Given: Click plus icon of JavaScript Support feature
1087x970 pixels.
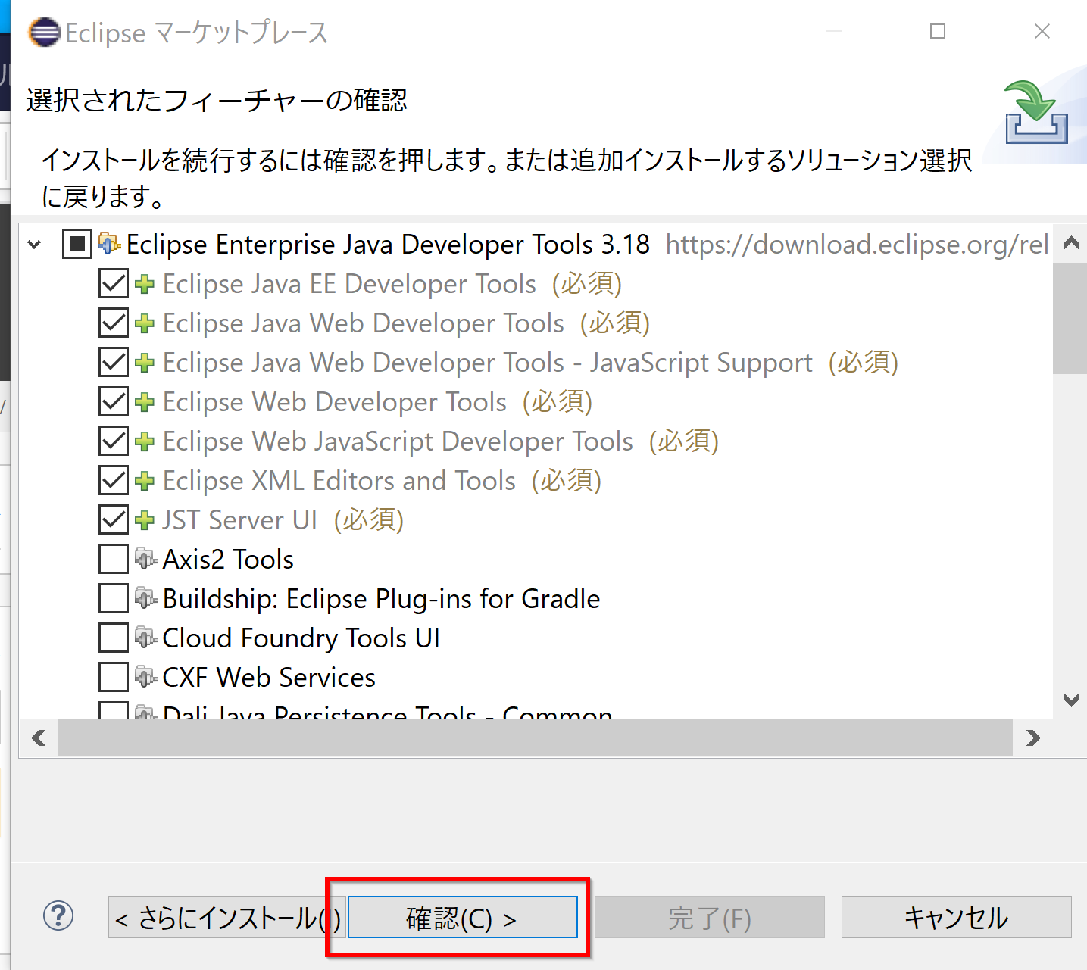Looking at the screenshot, I should [145, 363].
